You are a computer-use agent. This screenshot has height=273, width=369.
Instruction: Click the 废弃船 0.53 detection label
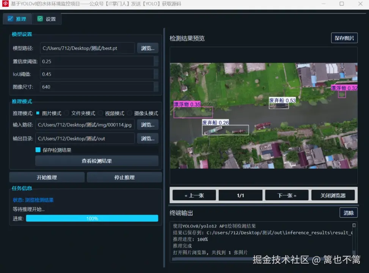tap(282, 100)
